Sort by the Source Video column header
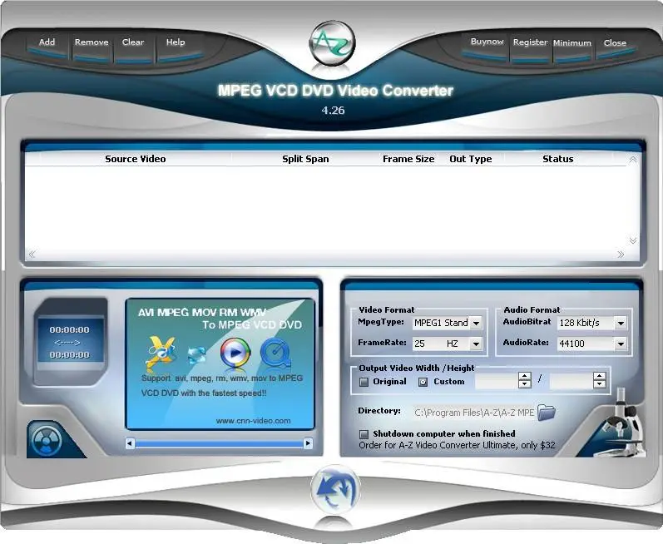This screenshot has width=663, height=544. click(x=136, y=159)
